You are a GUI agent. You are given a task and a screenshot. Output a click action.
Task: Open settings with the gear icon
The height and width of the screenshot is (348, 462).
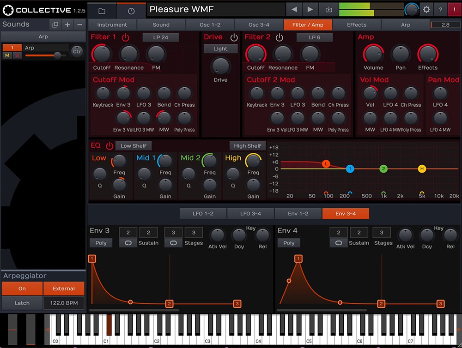point(426,9)
